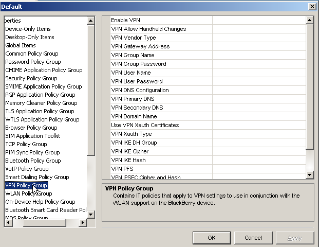Select CMIME Application Policy Group
Viewport: 319px width, 247px height.
[x=44, y=70]
